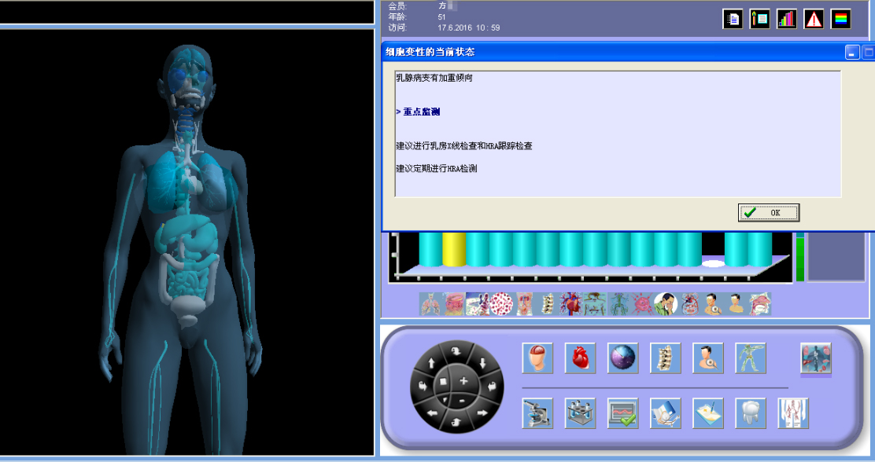Click the colored bar chart icon
Image resolution: width=875 pixels, height=462 pixels.
[786, 20]
